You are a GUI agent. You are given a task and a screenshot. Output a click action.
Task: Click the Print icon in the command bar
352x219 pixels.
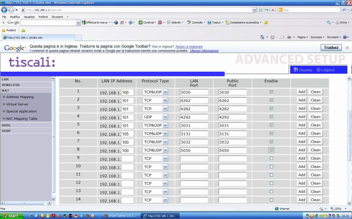(289, 37)
